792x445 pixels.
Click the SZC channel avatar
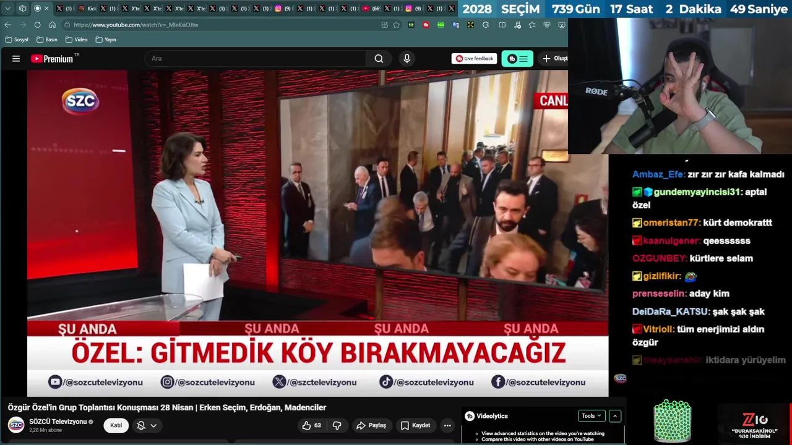click(x=16, y=425)
